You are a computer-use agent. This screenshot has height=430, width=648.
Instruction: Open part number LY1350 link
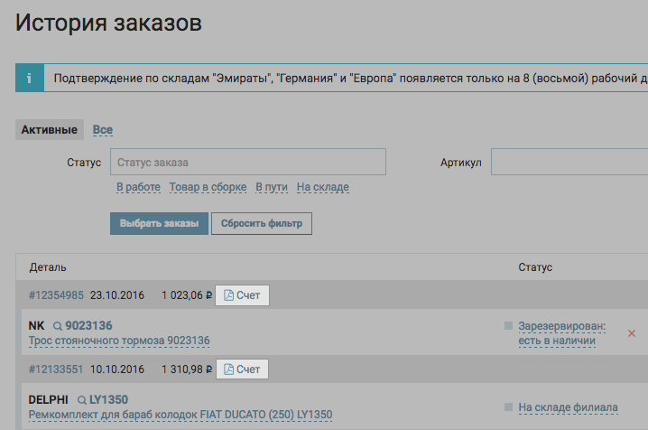click(109, 400)
